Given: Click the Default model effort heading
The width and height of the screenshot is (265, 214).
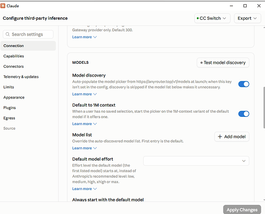Looking at the screenshot, I should click(x=93, y=159).
